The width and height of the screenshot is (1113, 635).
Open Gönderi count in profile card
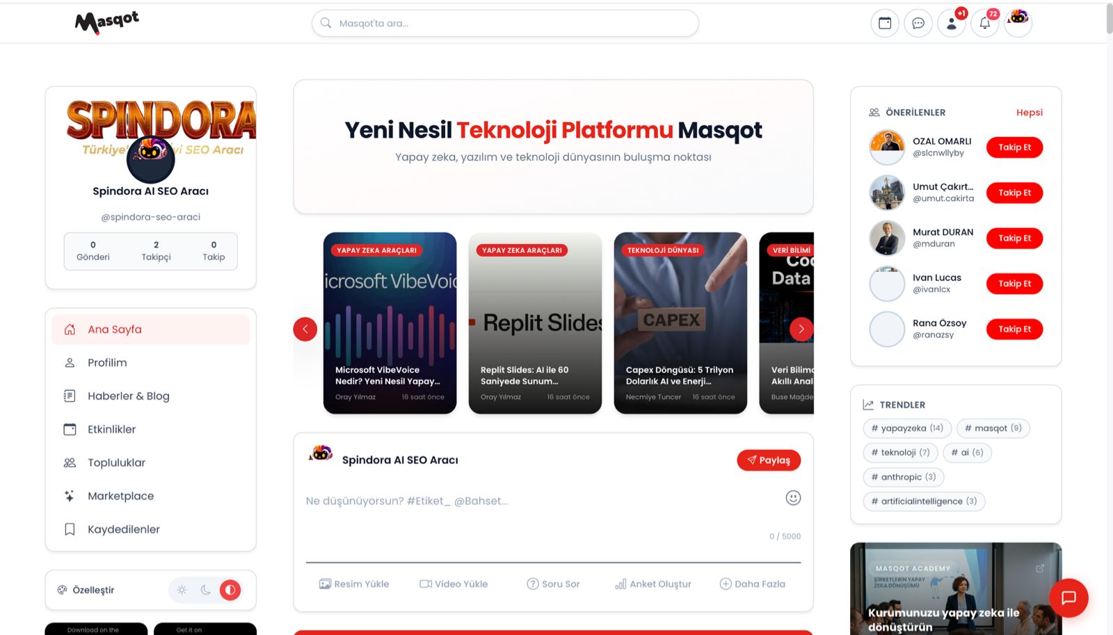coord(93,250)
